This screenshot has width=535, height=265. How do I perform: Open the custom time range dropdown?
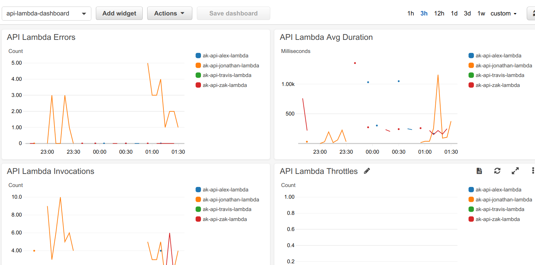(x=504, y=13)
